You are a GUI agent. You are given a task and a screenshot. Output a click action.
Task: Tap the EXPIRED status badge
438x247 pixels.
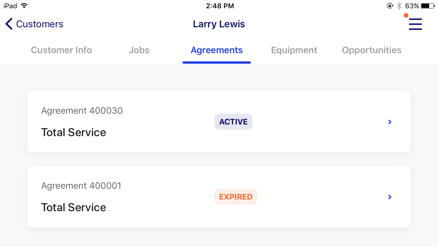click(236, 197)
